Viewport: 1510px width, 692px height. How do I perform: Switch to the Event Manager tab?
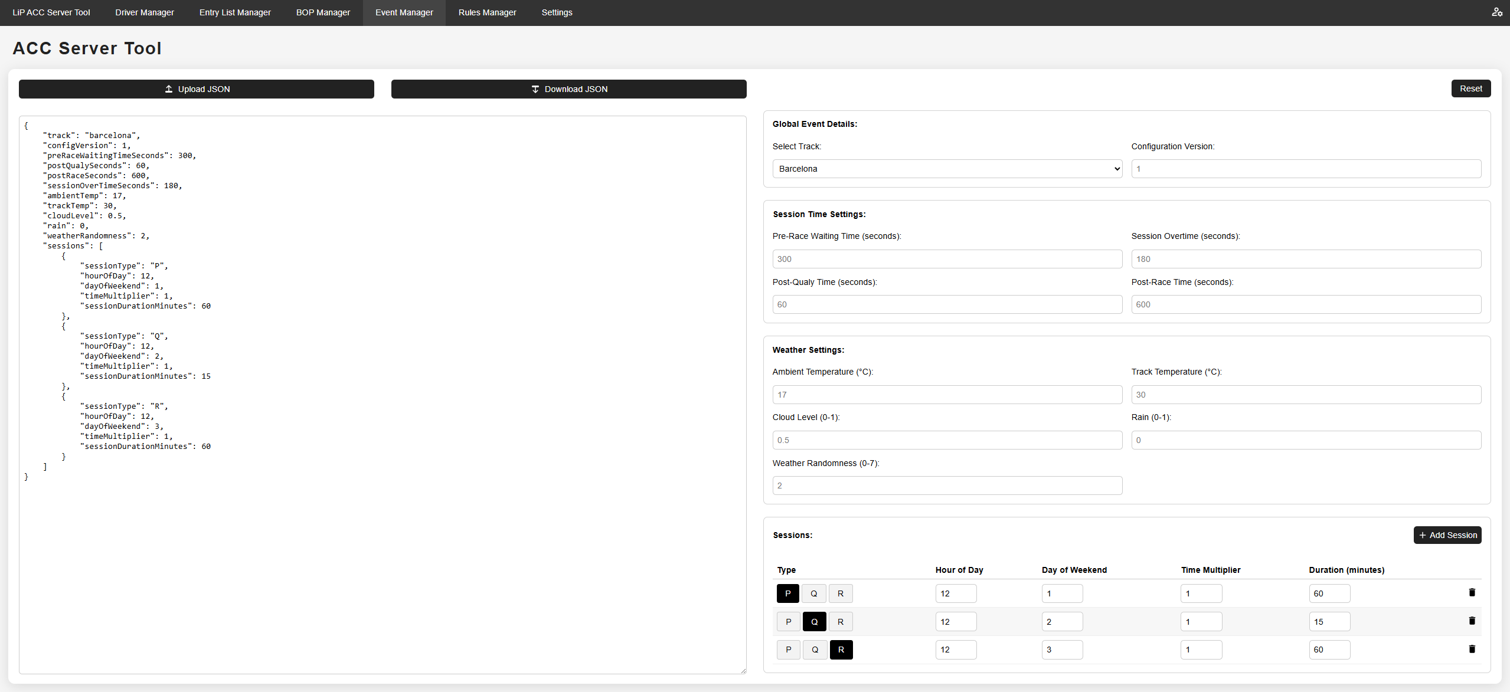pos(404,12)
